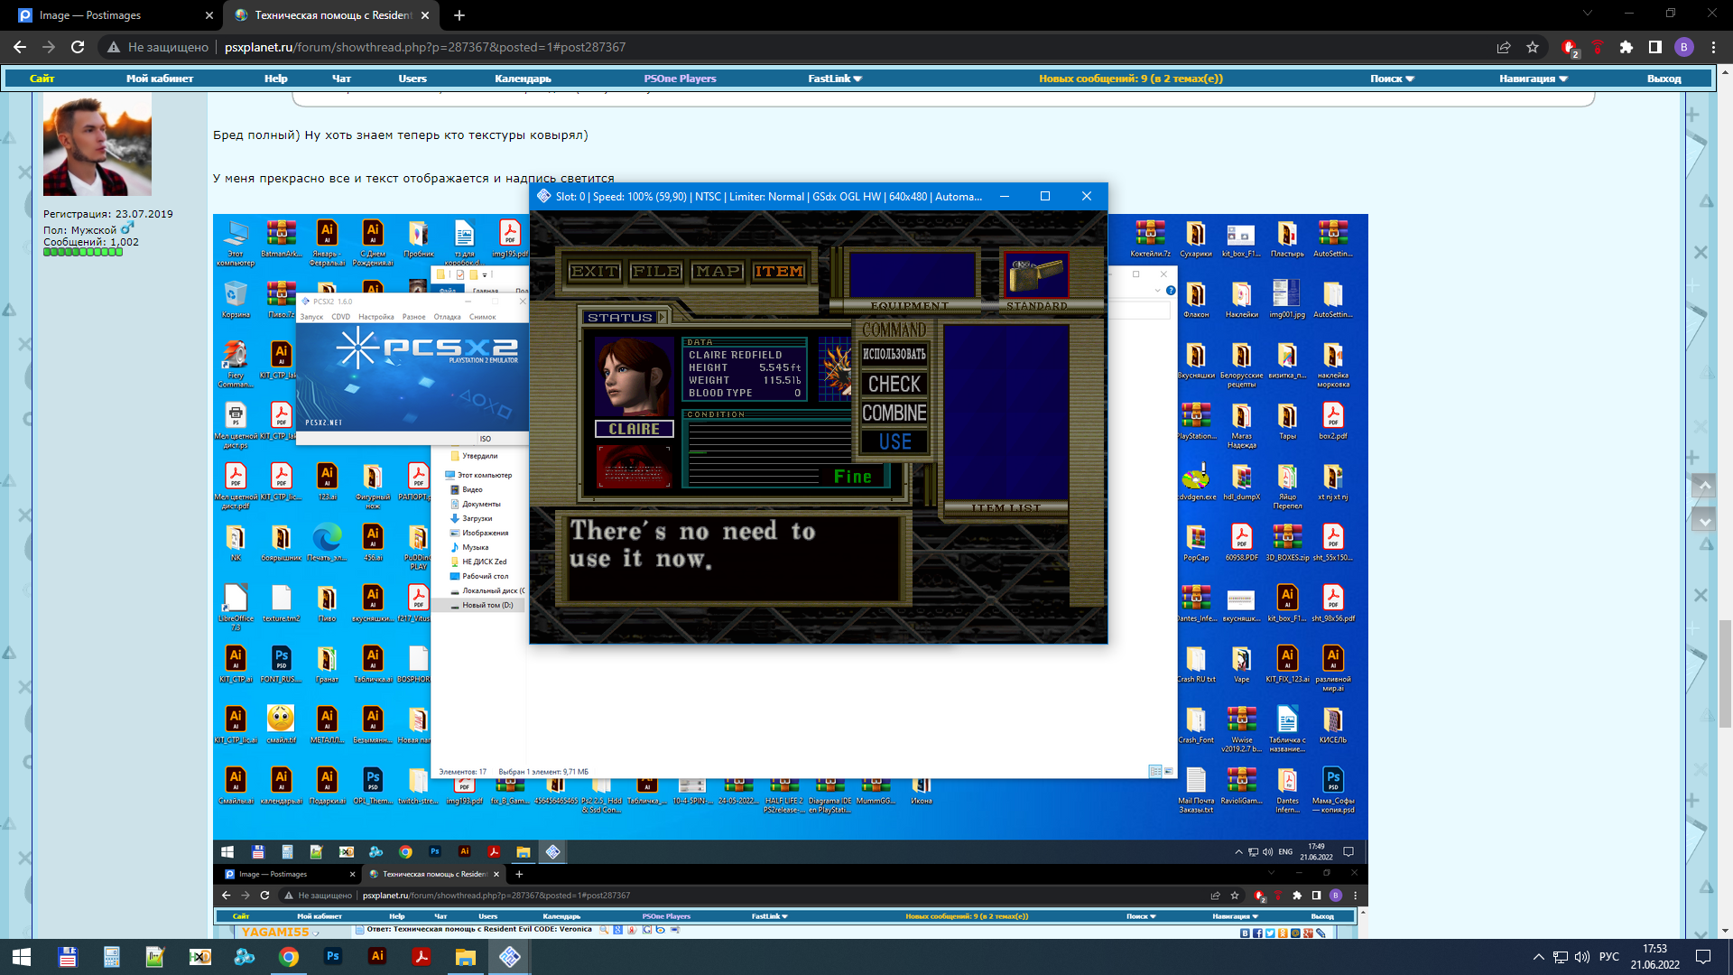1733x975 pixels.
Task: Click 'COMBINE' in the game screenshot's command list
Action: pyautogui.click(x=894, y=413)
